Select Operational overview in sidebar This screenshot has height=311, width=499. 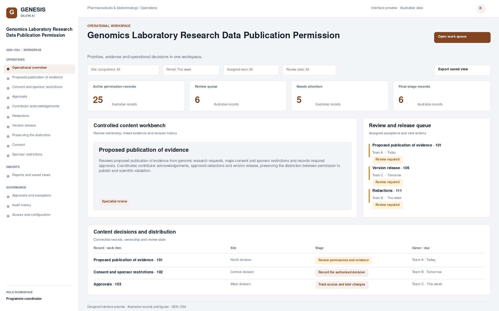[x=39, y=69]
